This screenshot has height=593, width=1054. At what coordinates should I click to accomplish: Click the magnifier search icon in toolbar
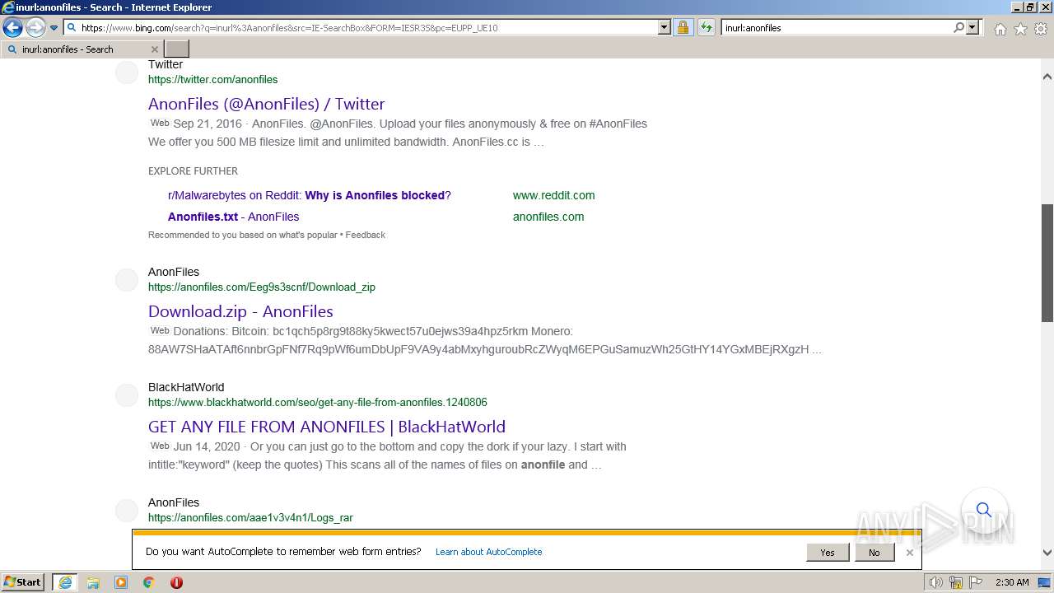click(x=958, y=28)
